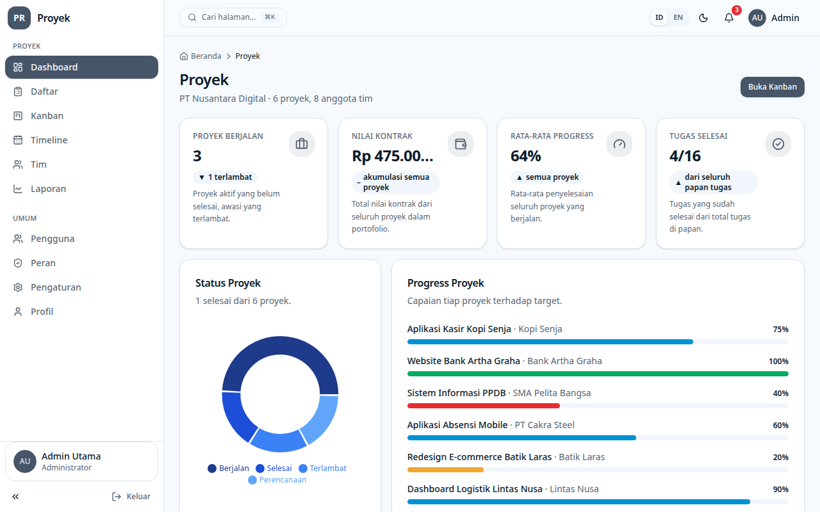The height and width of the screenshot is (512, 820).
Task: Click the AU avatar in the header
Action: [757, 18]
